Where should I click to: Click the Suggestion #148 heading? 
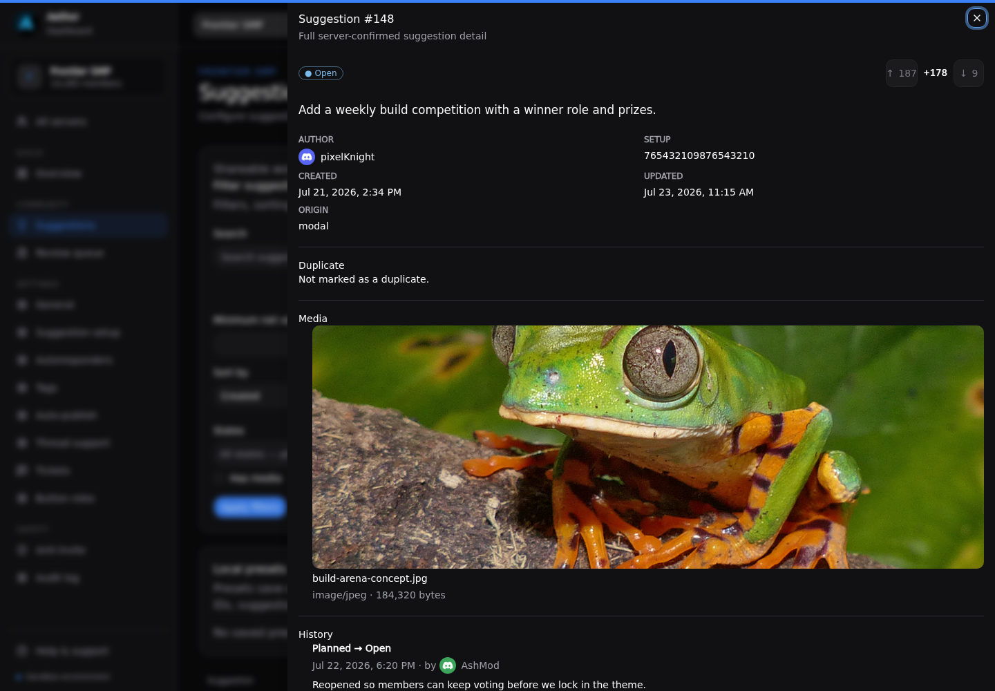point(346,19)
